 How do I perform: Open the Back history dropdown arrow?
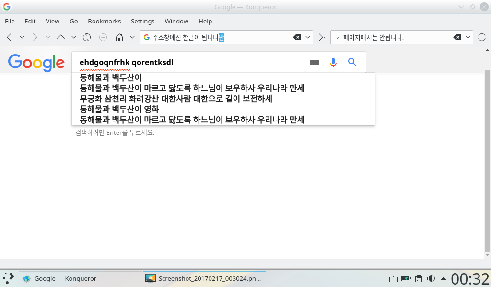(x=22, y=37)
